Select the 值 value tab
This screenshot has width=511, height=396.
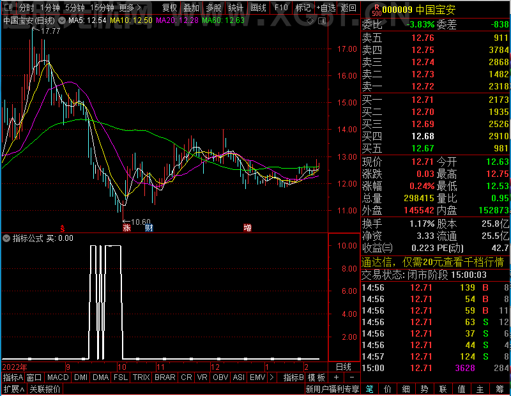click(461, 389)
